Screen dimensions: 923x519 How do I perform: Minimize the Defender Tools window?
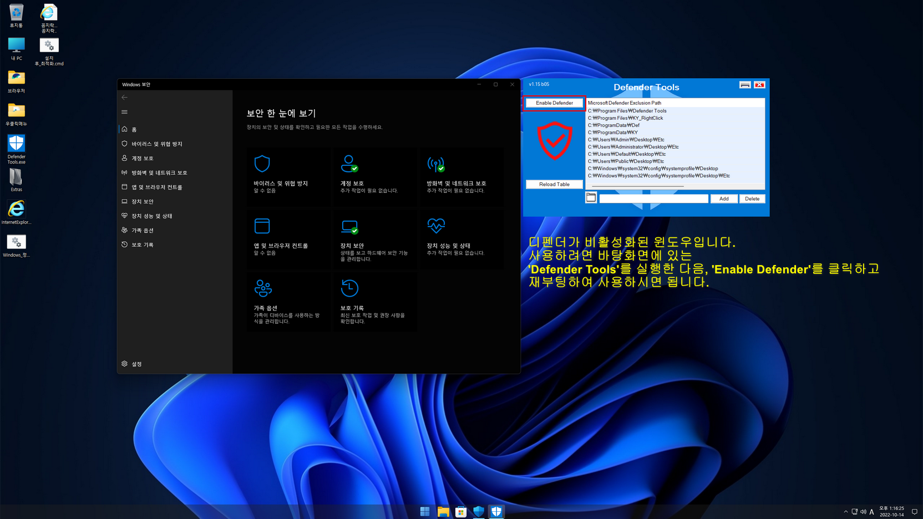click(x=745, y=85)
